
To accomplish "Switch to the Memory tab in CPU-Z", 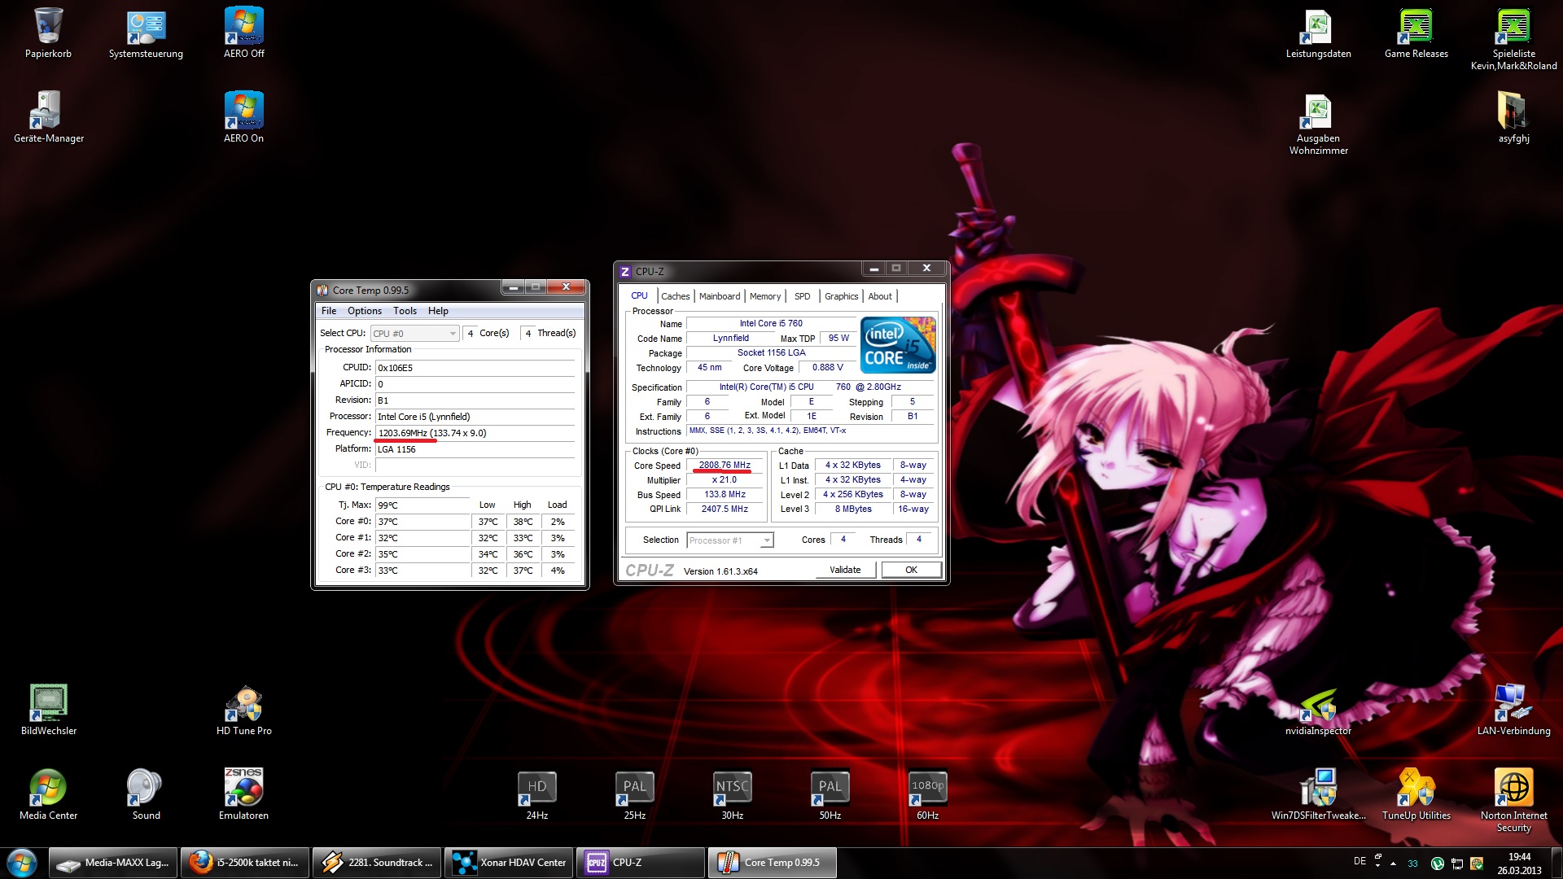I will [764, 296].
